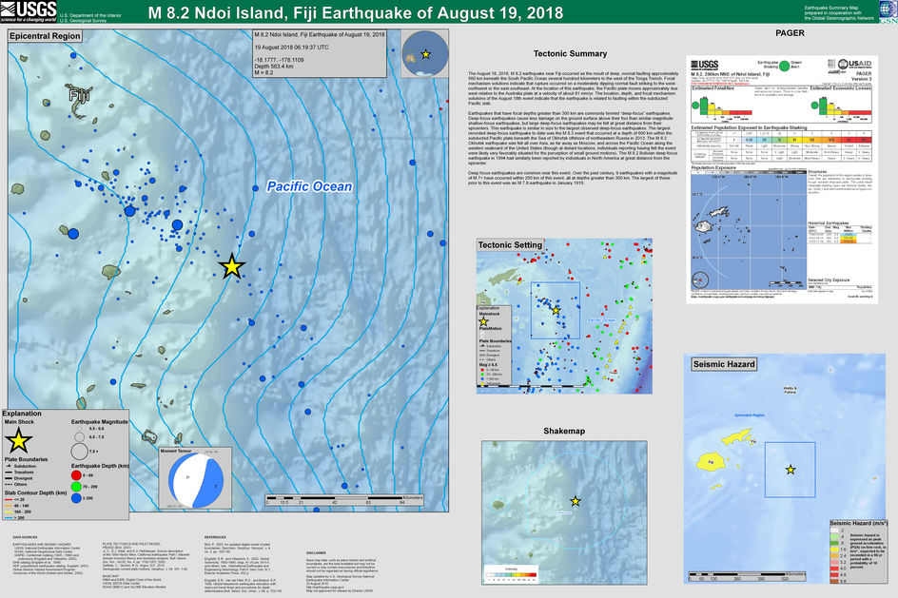Viewport: 898px width, 598px height.
Task: Click the main shock star on Epicentral Region map
Action: point(231,267)
